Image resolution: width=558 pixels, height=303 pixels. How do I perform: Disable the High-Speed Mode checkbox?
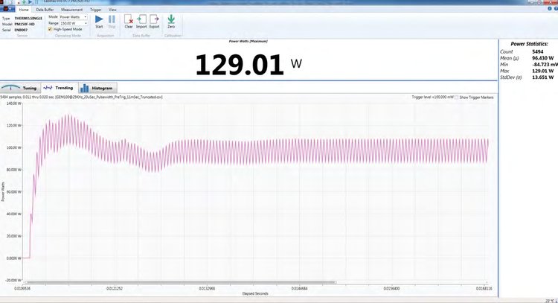[x=49, y=30]
